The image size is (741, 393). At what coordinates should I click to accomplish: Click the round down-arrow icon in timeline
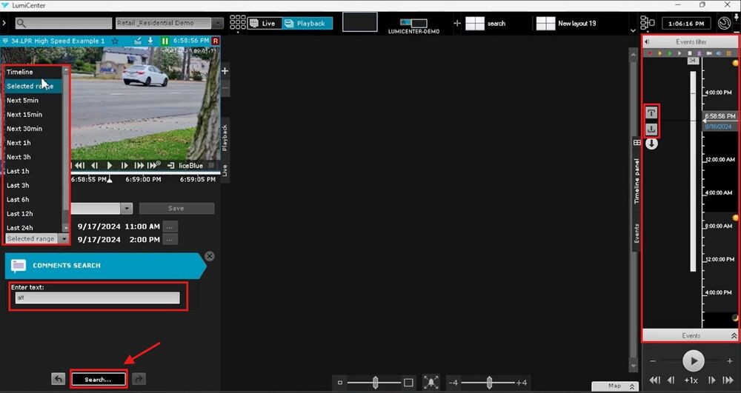(651, 144)
